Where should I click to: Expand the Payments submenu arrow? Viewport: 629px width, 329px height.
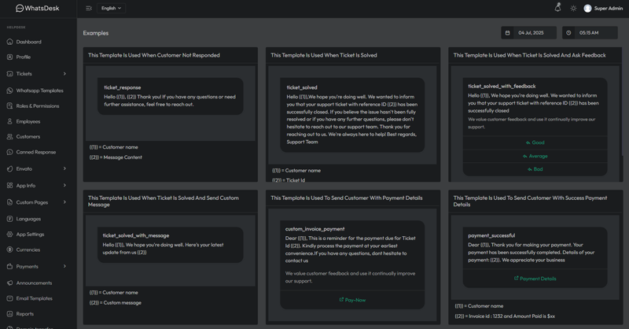64,267
